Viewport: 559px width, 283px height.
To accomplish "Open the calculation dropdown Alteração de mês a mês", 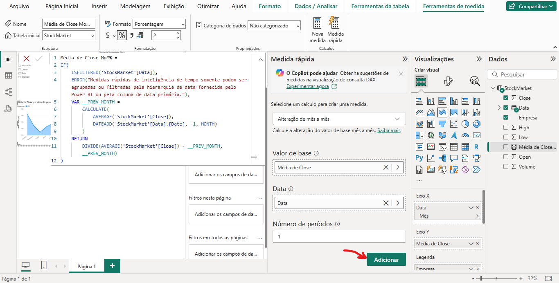I will [x=339, y=119].
